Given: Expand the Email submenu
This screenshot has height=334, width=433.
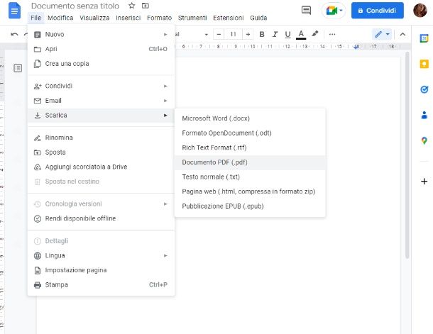Looking at the screenshot, I should (101, 101).
